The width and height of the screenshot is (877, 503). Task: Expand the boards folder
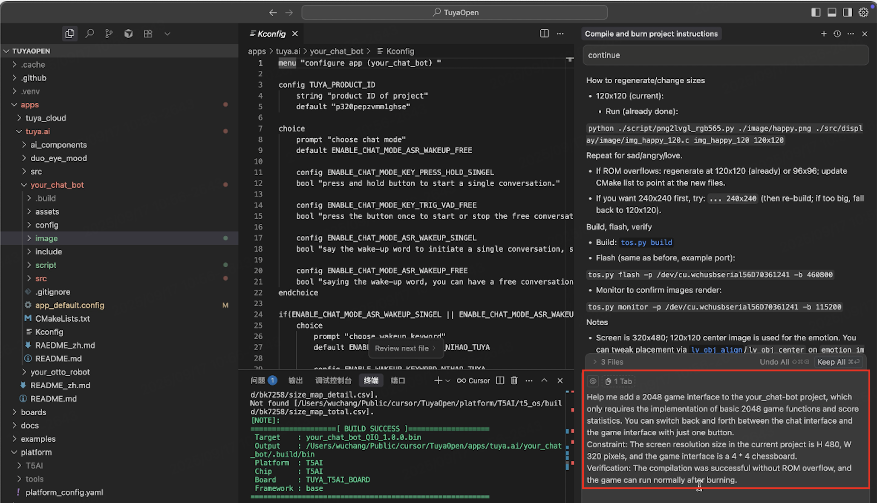tap(33, 412)
